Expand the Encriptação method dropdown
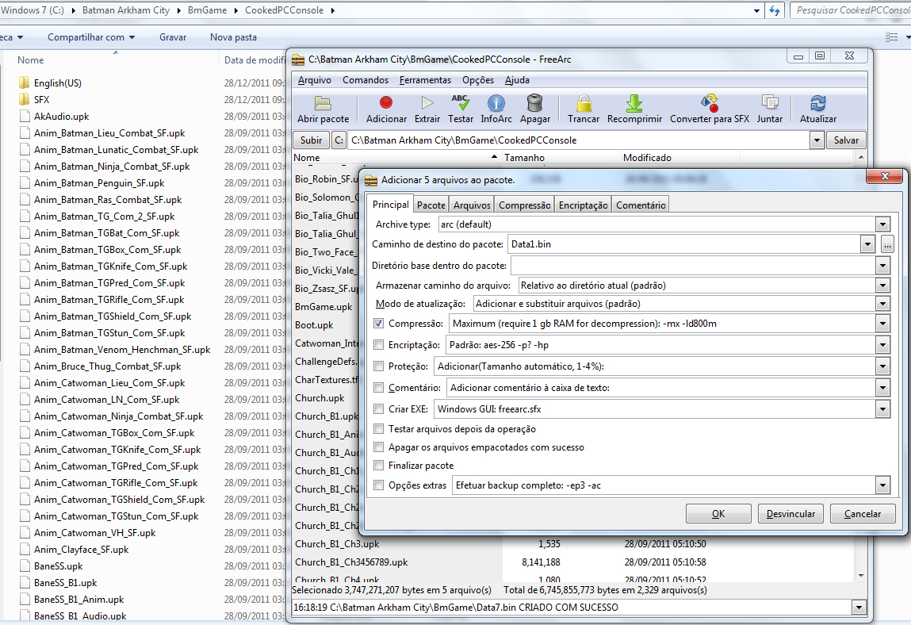The width and height of the screenshot is (911, 625). coord(882,345)
